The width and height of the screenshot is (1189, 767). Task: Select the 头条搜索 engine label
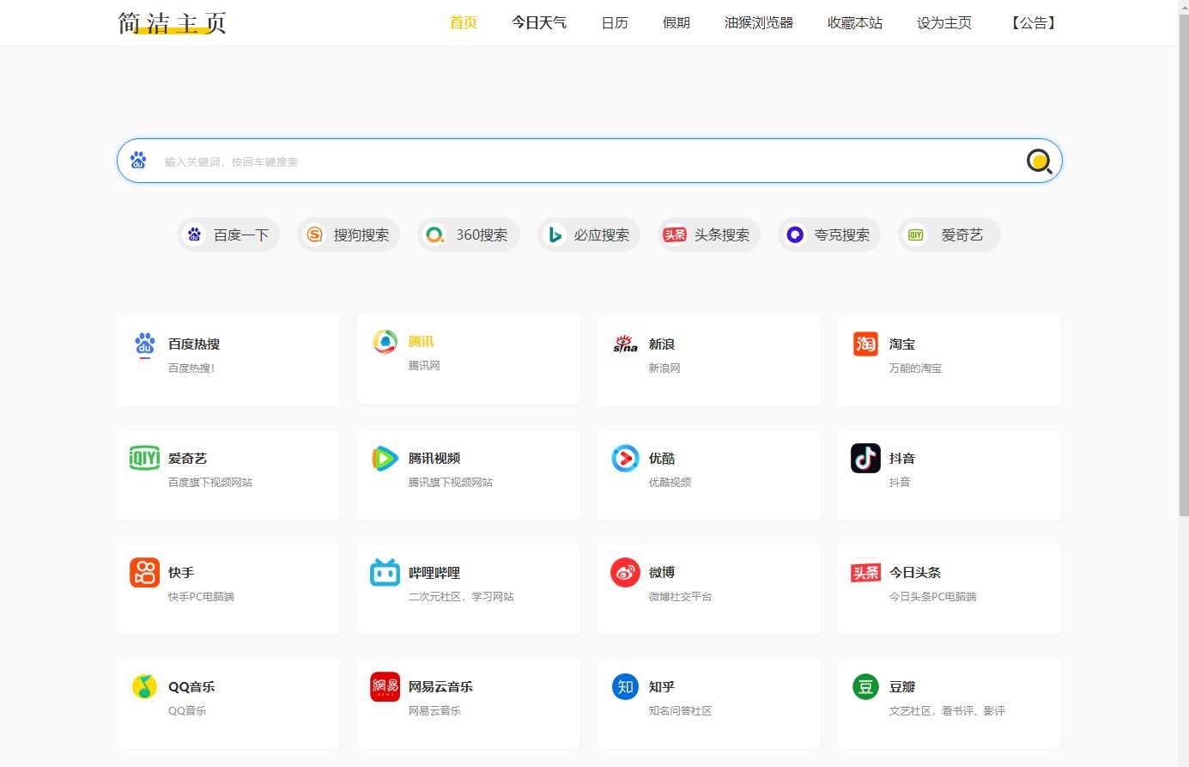point(722,234)
